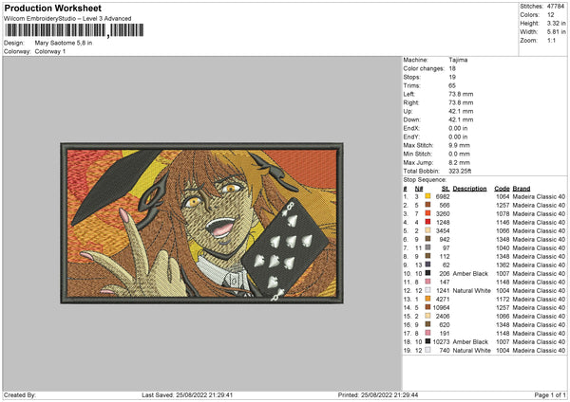Click the embroidery design preview image
The image size is (570, 402).
coord(201,223)
